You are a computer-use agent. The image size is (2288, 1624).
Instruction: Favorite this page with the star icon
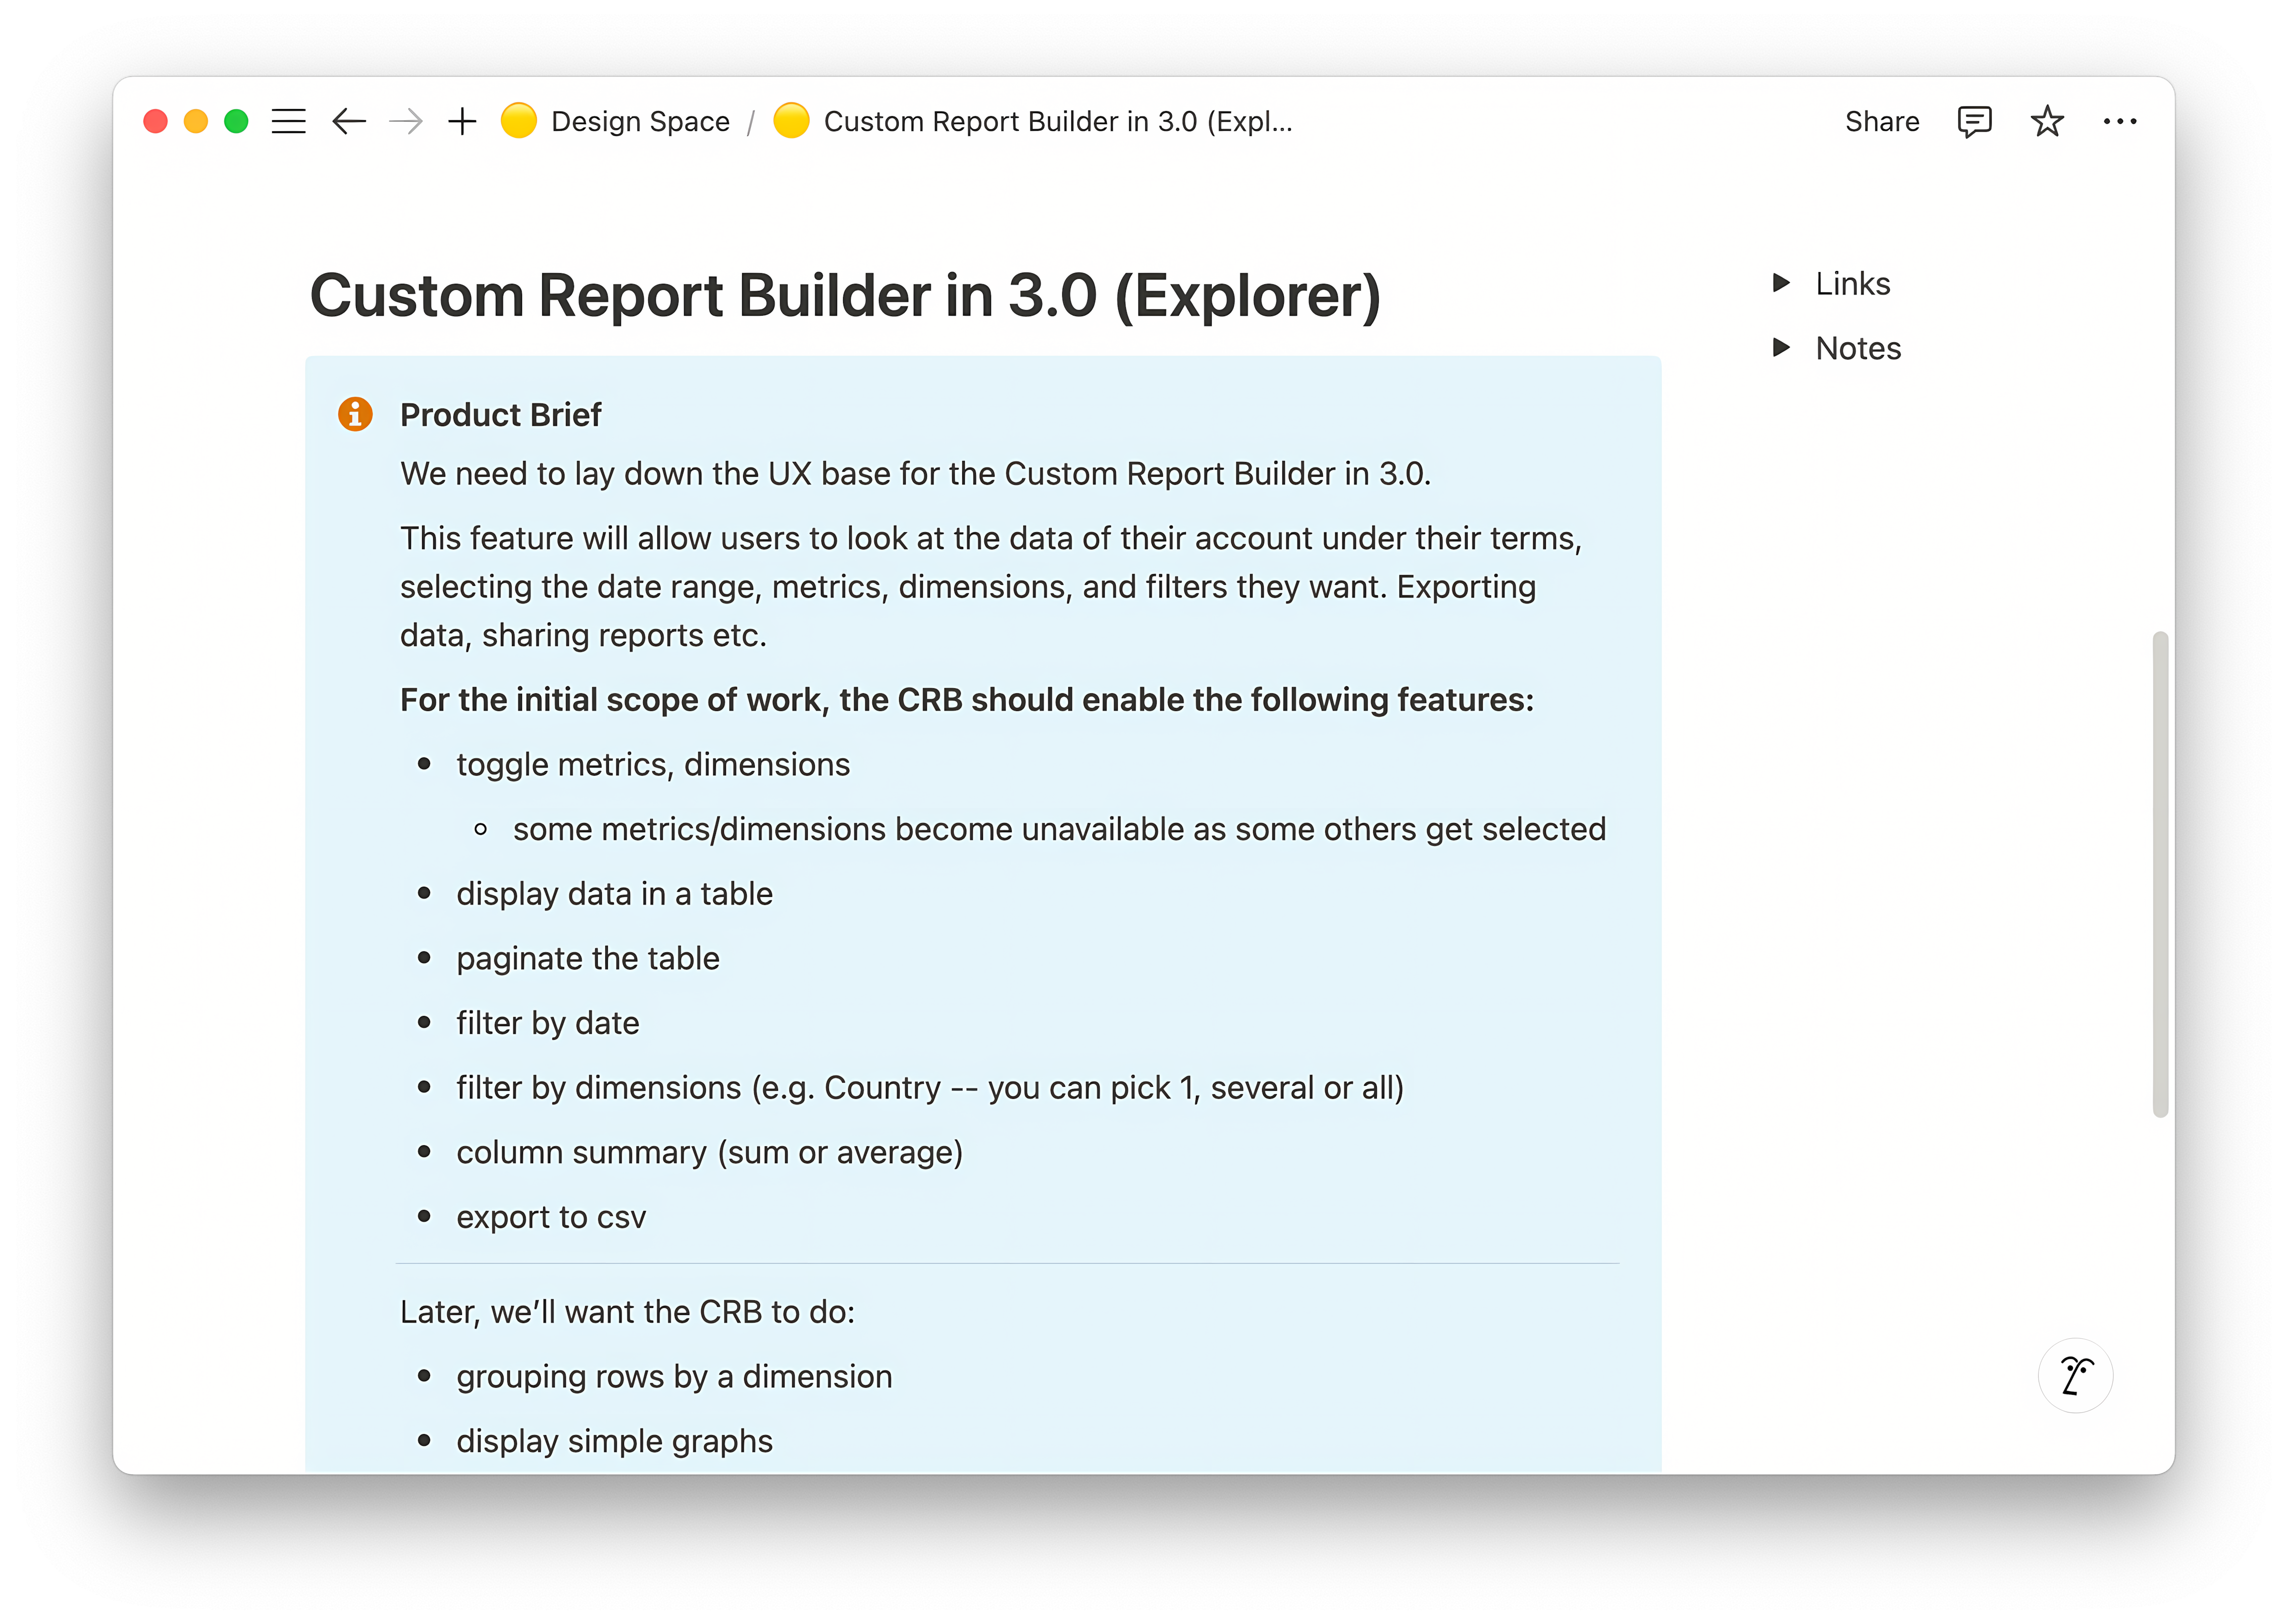pyautogui.click(x=2047, y=121)
